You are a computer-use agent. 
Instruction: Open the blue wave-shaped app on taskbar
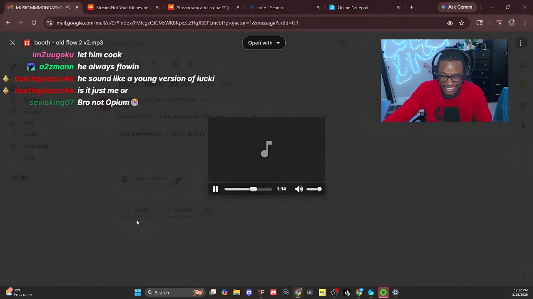(x=371, y=292)
